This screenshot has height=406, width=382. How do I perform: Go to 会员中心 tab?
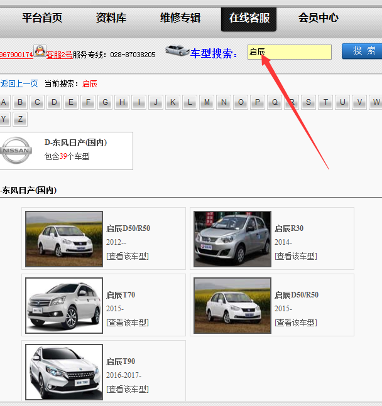coord(318,18)
